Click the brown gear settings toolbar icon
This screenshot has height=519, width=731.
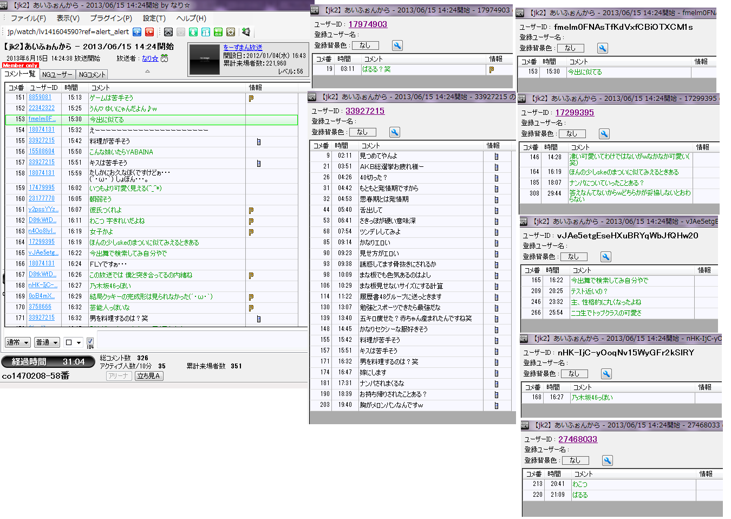tap(231, 32)
